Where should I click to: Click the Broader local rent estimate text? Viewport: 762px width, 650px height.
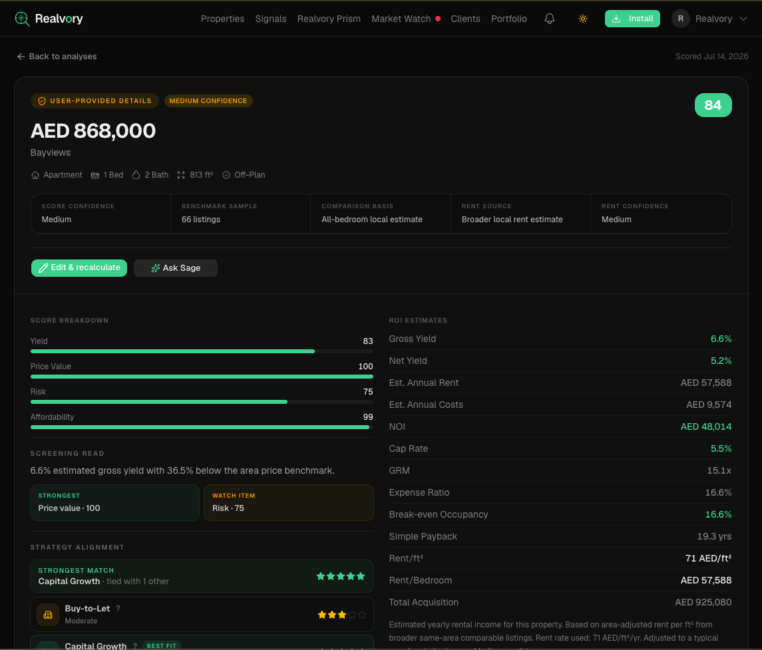512,219
